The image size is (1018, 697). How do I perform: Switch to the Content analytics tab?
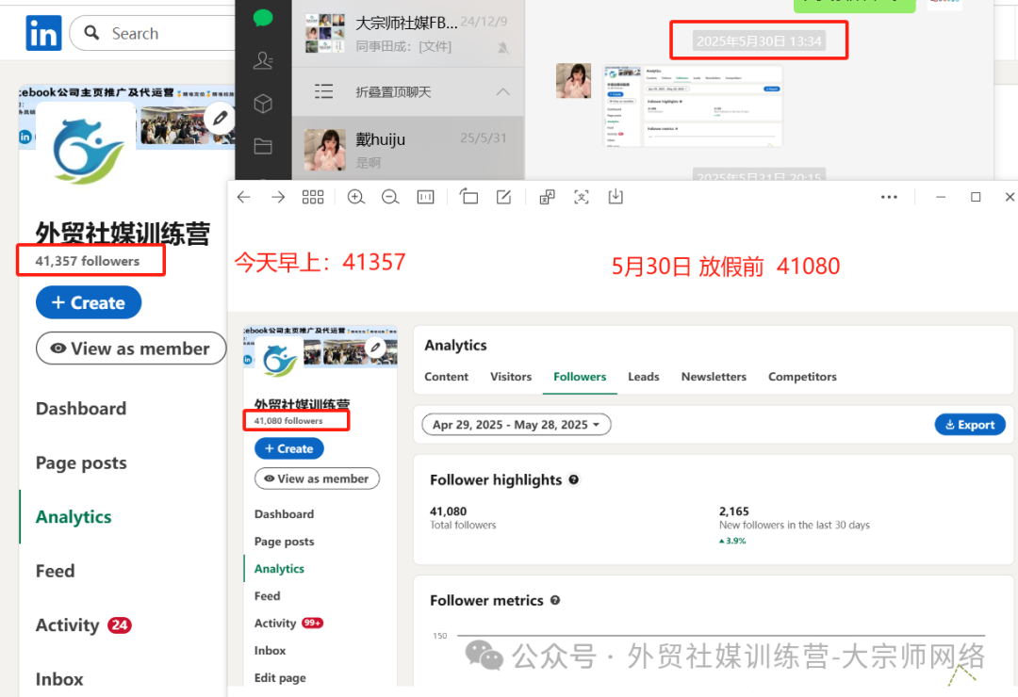tap(446, 377)
